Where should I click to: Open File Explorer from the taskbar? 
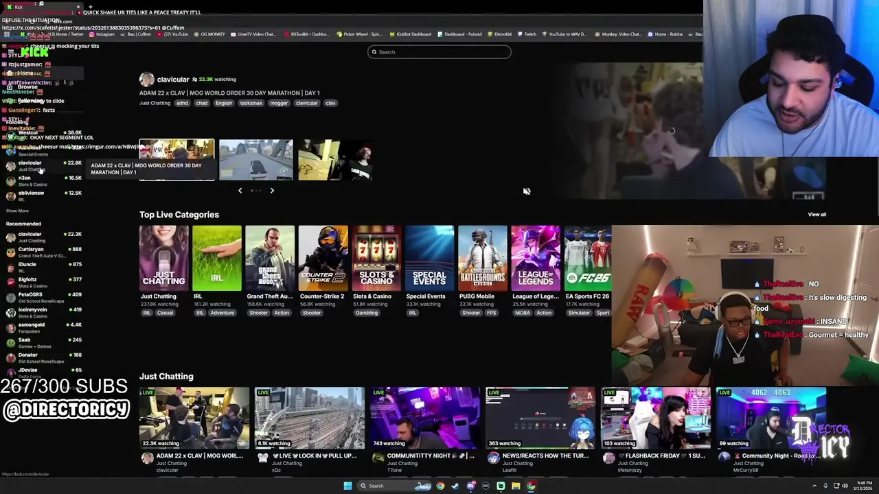coord(516,486)
